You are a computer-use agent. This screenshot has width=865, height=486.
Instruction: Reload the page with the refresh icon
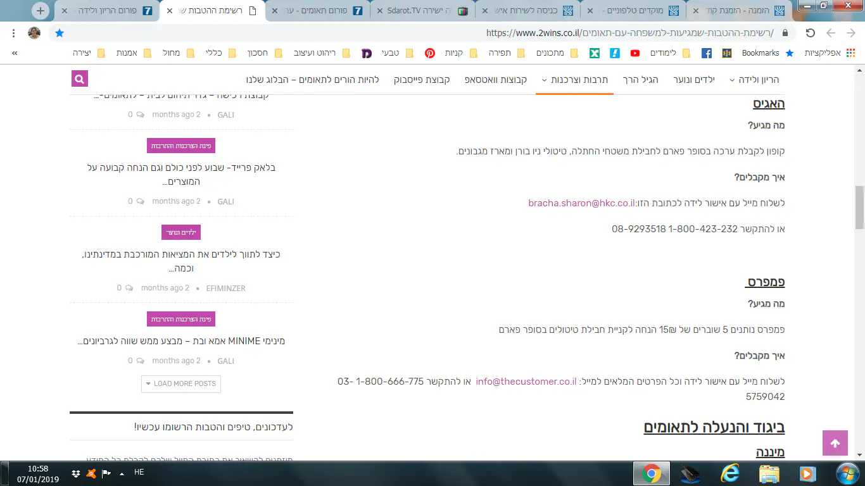[810, 33]
